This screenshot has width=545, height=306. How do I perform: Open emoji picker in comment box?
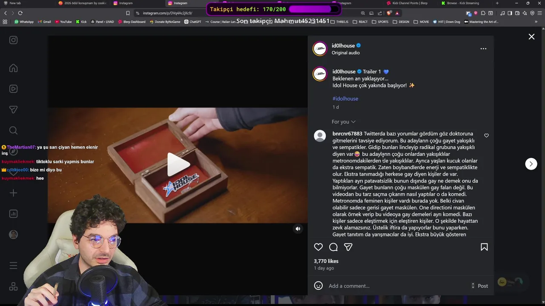(318, 286)
